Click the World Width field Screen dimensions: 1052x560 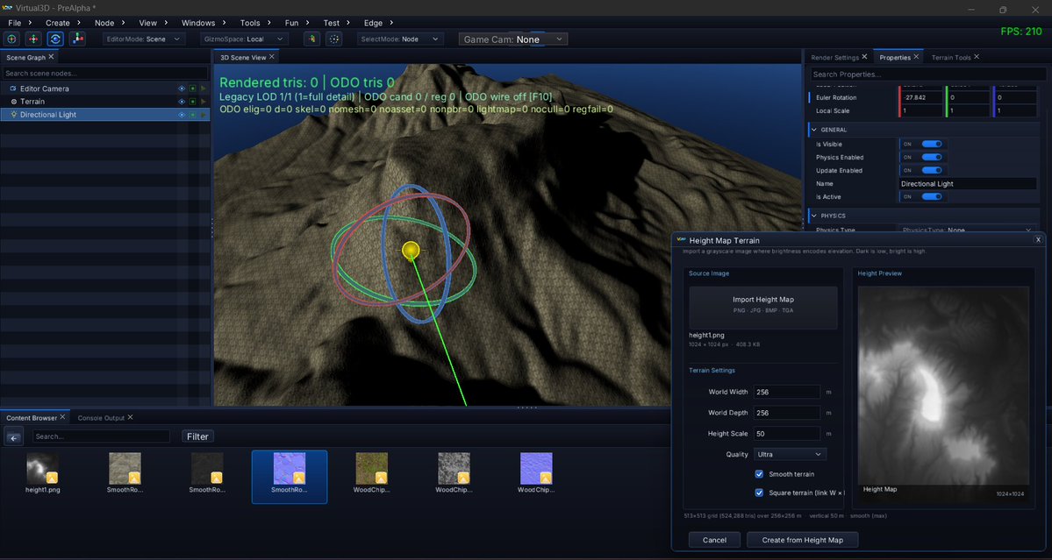click(x=786, y=392)
